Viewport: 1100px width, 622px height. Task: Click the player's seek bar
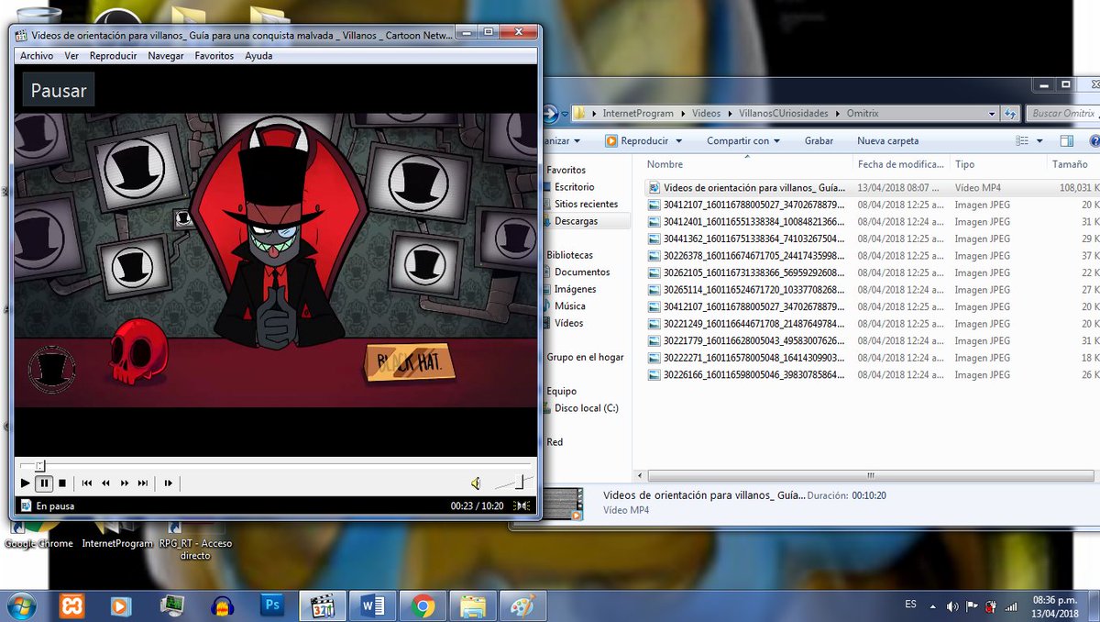pyautogui.click(x=274, y=465)
